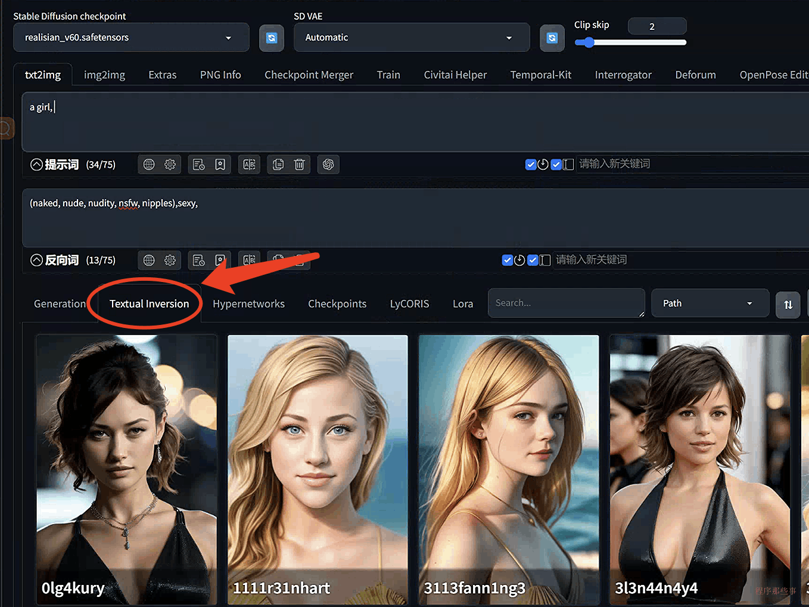The width and height of the screenshot is (809, 607).
Task: Click the refresh SD VAE icon
Action: tap(552, 38)
